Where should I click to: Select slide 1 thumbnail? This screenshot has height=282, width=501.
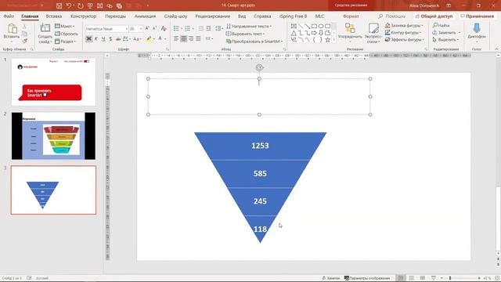coord(53,81)
